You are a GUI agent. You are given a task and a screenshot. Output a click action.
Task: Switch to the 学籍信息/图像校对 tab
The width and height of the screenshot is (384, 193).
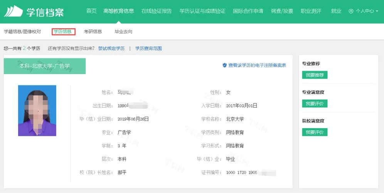click(22, 32)
